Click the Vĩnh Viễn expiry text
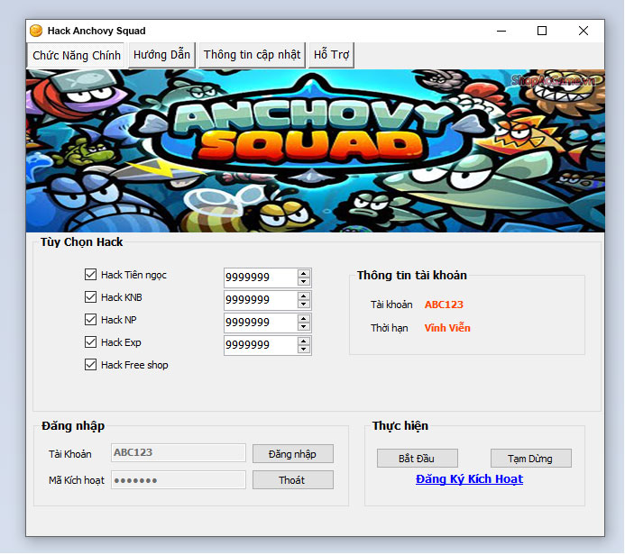625x555 pixels. click(447, 328)
